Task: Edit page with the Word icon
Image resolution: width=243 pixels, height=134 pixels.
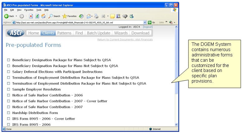Action: [x=103, y=16]
